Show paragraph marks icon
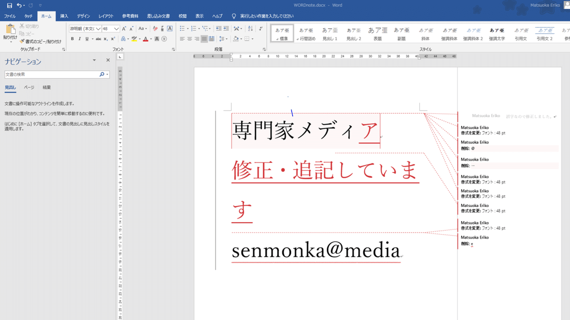The width and height of the screenshot is (570, 320). pyautogui.click(x=260, y=28)
